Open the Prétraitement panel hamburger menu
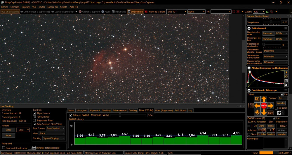This screenshot has height=155, width=292. pyautogui.click(x=286, y=29)
